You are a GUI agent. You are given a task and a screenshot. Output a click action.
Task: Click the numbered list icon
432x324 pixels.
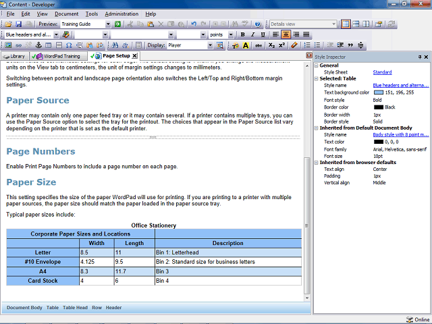click(307, 45)
